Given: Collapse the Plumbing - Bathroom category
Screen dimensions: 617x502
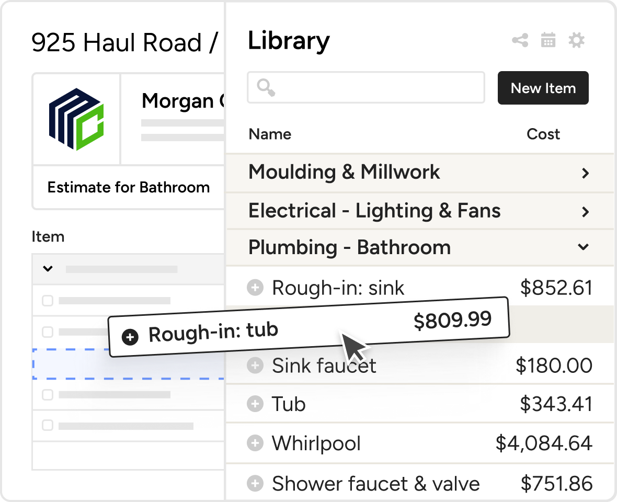Looking at the screenshot, I should click(584, 247).
